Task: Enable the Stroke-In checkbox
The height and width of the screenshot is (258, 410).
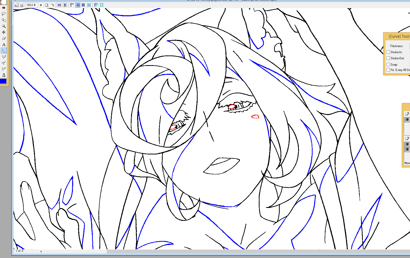Action: click(x=388, y=52)
